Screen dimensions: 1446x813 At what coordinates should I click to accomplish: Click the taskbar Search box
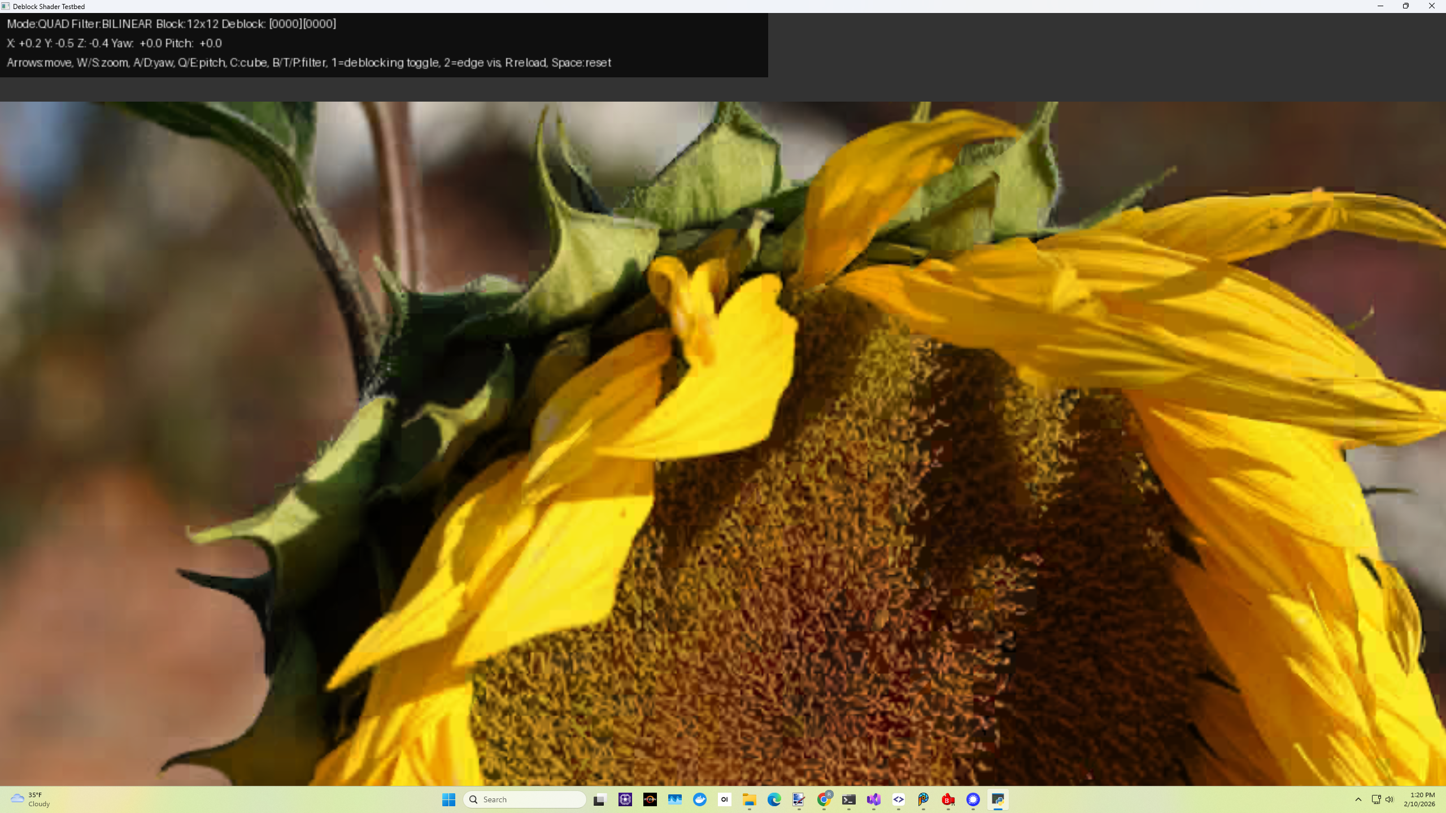[x=524, y=799]
